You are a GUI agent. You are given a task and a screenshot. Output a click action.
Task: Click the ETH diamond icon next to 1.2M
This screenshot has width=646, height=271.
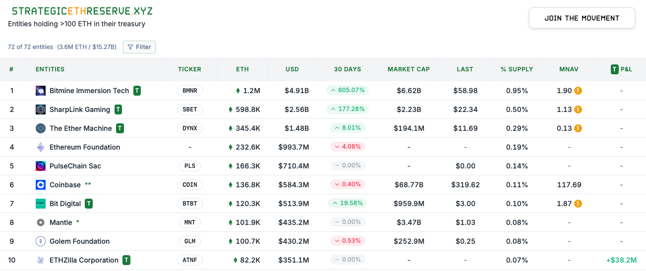click(x=238, y=91)
